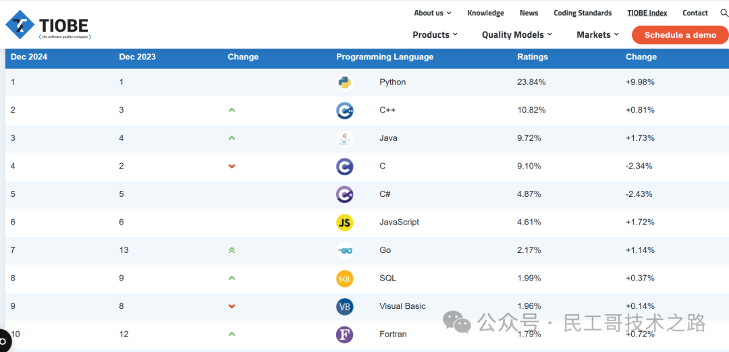Open the round widget at bottom-left corner
Screen dimensions: 729x352
point(4,341)
